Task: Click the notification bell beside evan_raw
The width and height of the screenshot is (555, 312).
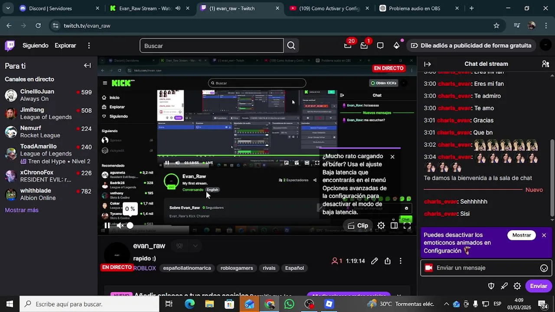Action: tap(180, 246)
